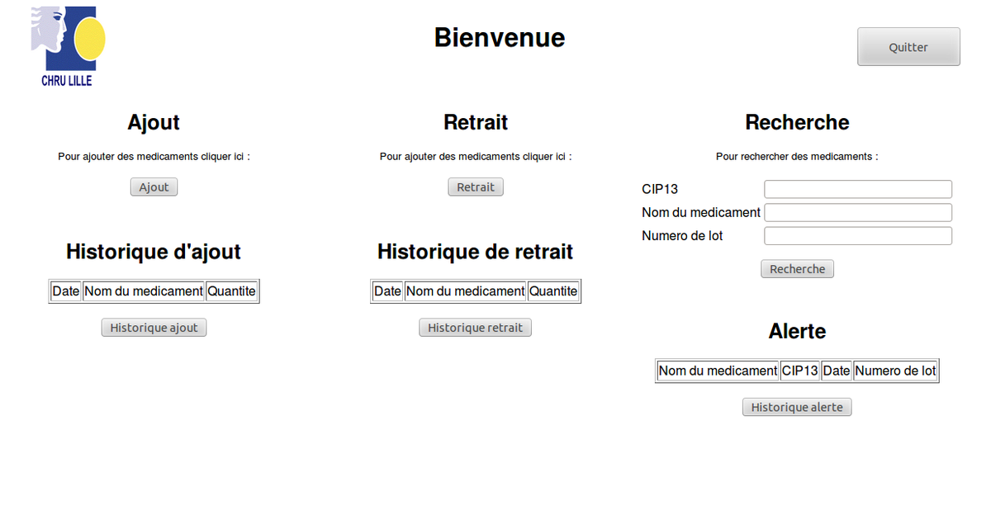991x515 pixels.
Task: Click Date header in Historique de retrait table
Action: [x=387, y=291]
